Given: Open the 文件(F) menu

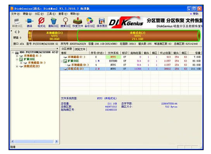Looking at the screenshot, I should [16, 14].
